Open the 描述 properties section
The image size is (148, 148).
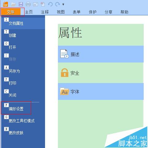pyautogui.click(x=101, y=54)
